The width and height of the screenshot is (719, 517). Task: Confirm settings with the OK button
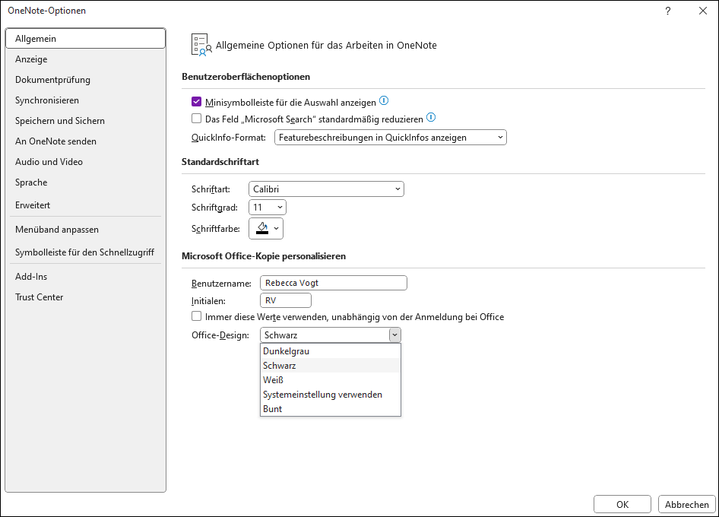(622, 504)
